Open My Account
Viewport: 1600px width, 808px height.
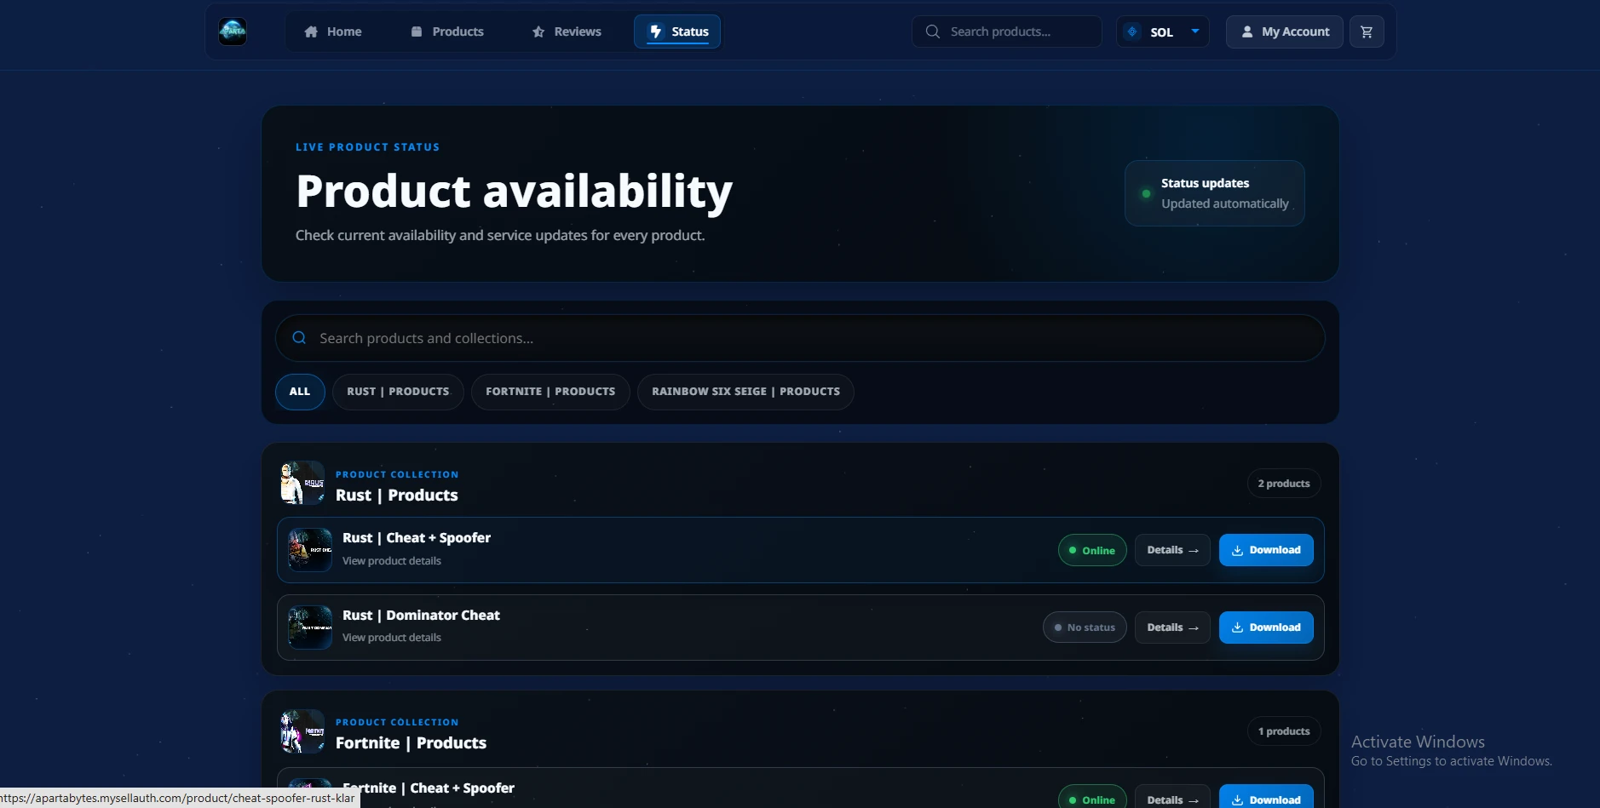click(1285, 32)
